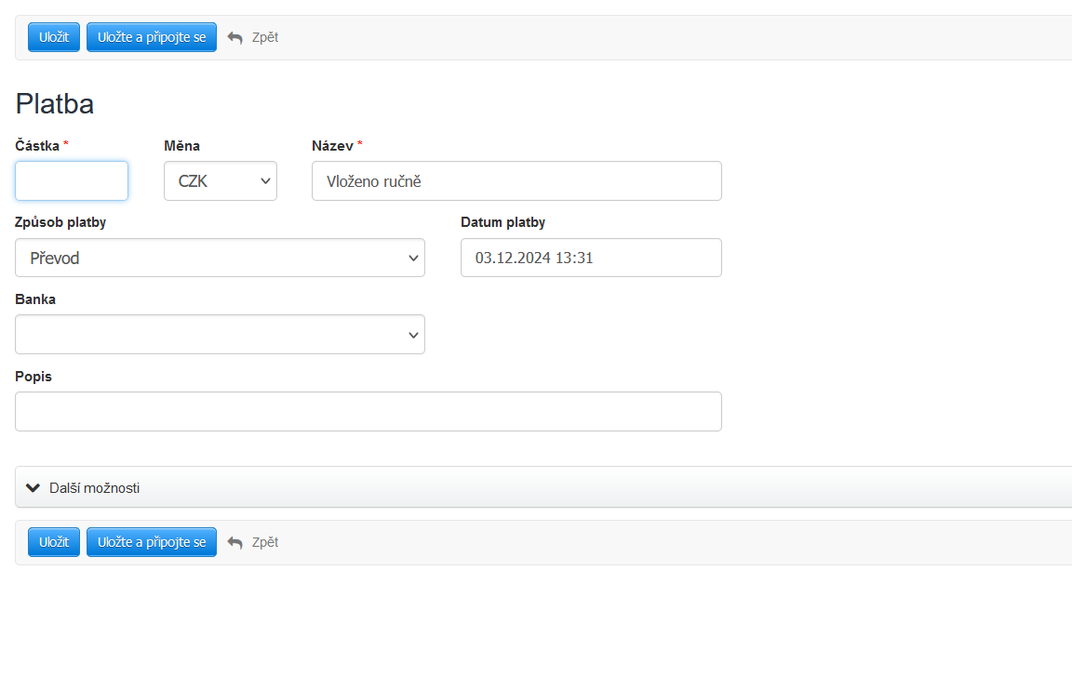
Task: Click the back arrow icon below Další možnosti
Action: pos(235,542)
